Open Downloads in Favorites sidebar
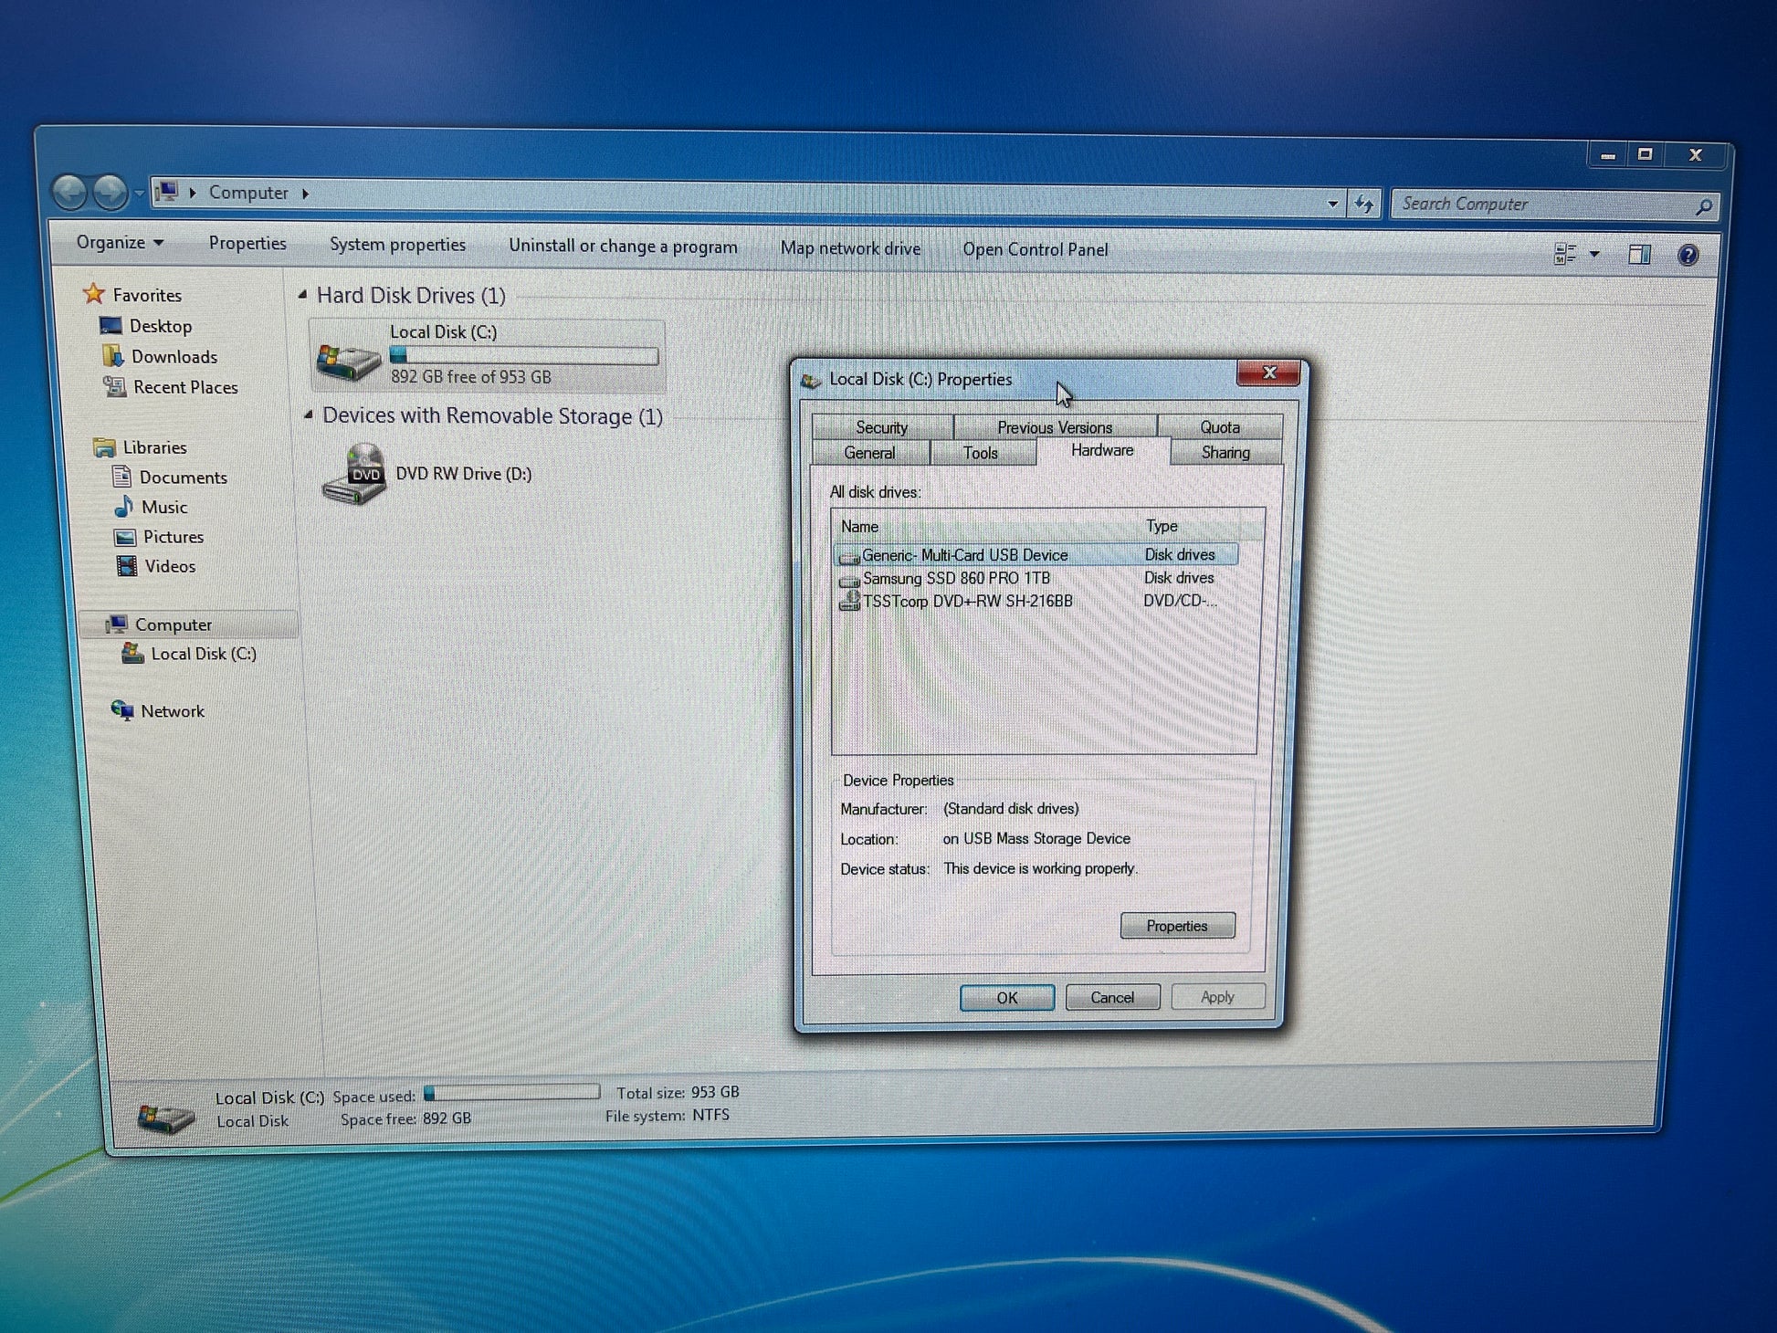 (173, 357)
